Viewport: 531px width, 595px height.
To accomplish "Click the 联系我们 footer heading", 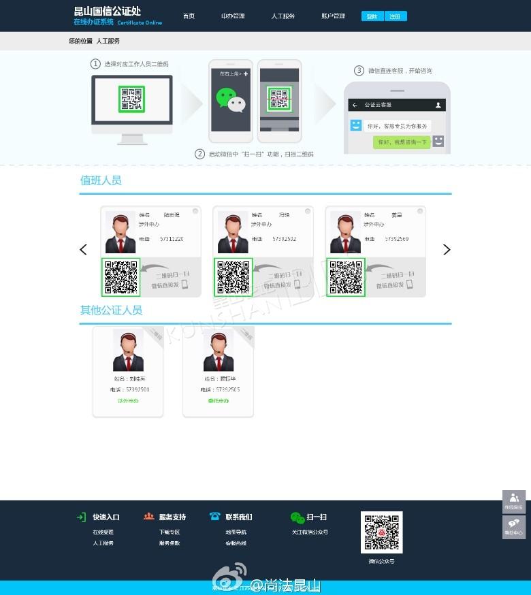I will click(x=239, y=517).
